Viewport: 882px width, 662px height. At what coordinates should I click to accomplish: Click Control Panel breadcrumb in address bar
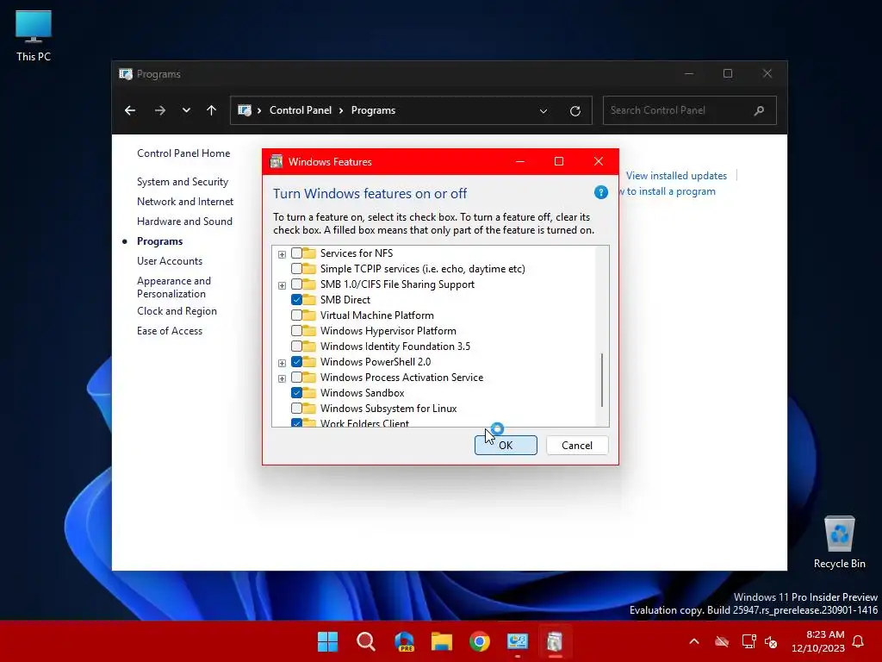tap(301, 110)
